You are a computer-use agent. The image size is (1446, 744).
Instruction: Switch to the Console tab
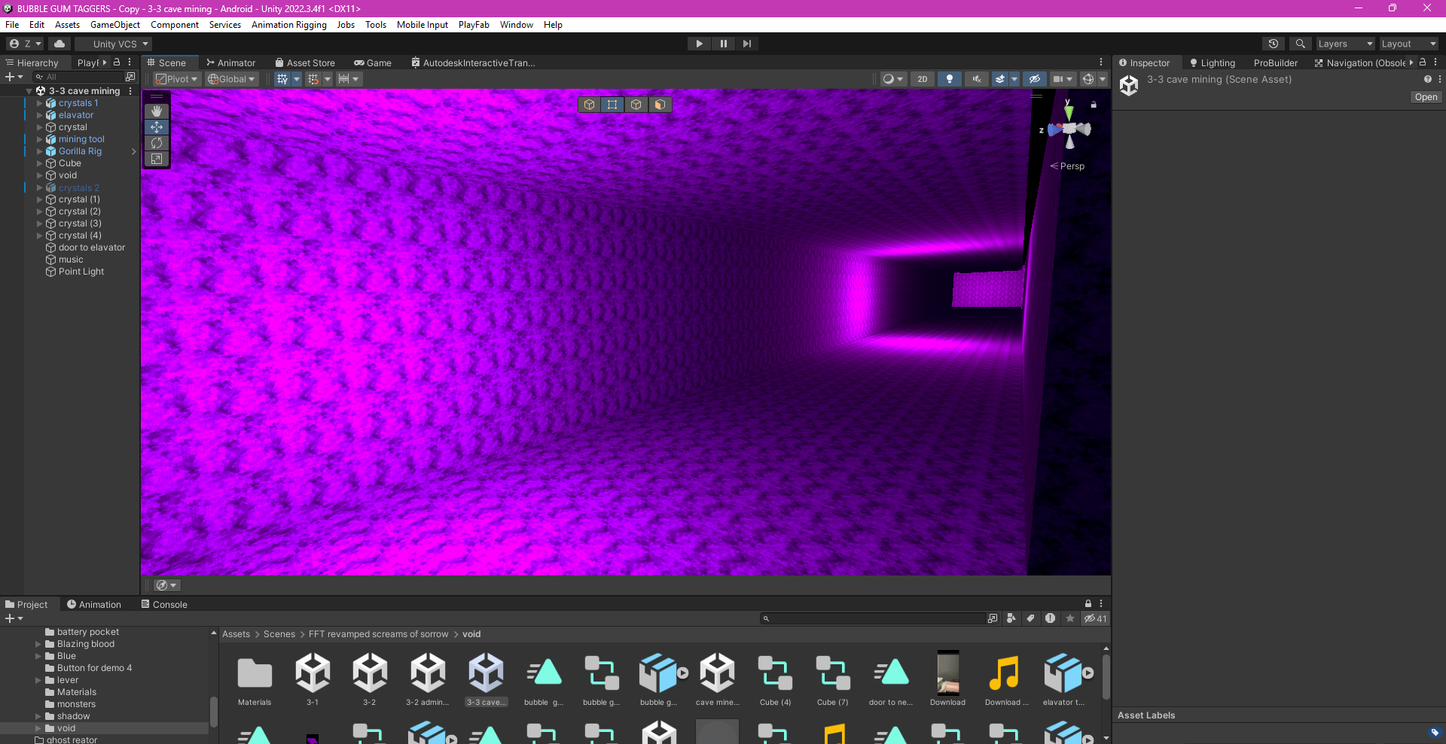164,604
